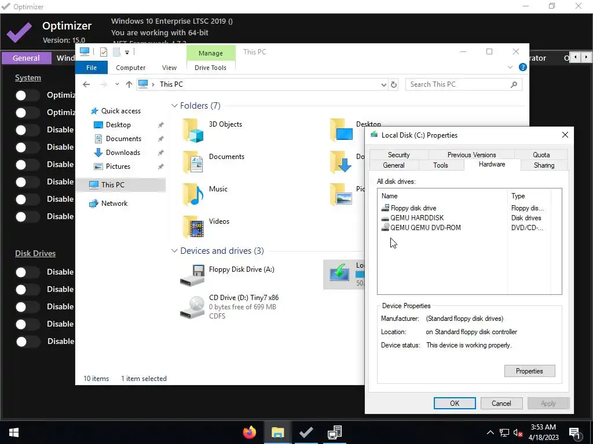
Task: Toggle the second Disable switch under Disk Drives
Action: (27, 290)
